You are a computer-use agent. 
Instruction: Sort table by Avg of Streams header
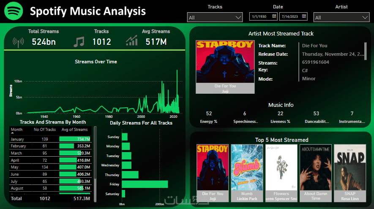pos(74,129)
